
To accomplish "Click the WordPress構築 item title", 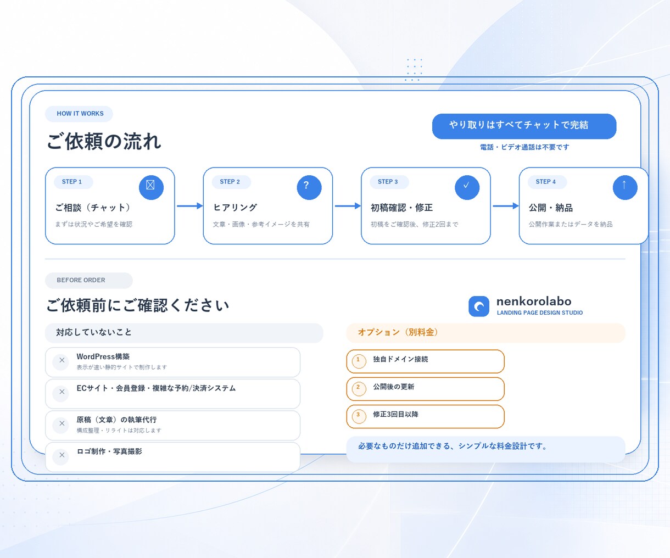I will pos(103,356).
